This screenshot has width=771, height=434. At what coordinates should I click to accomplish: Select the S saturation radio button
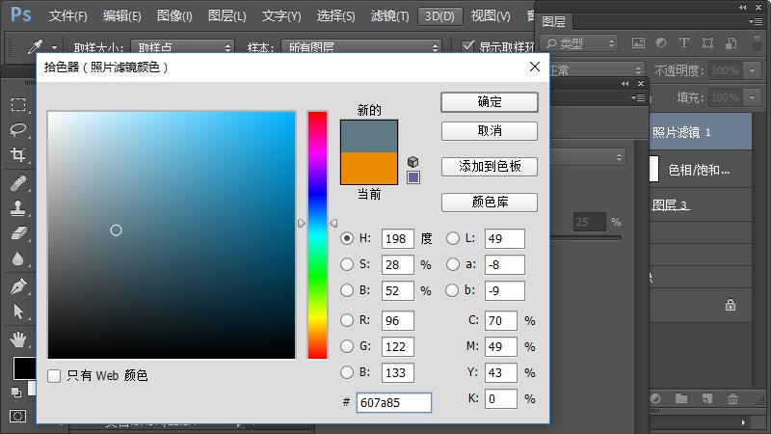coord(347,264)
